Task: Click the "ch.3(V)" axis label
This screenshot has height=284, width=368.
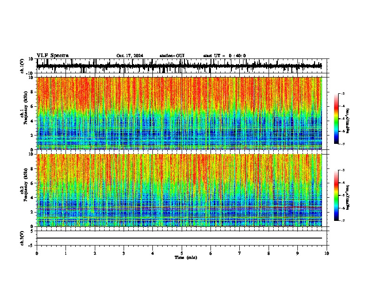Action: coord(22,239)
